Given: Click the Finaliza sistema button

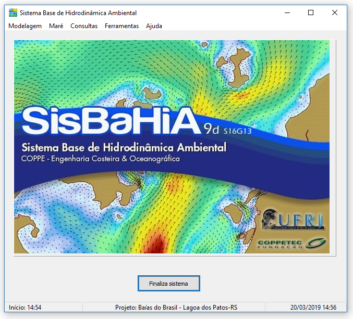Looking at the screenshot, I should click(x=169, y=284).
